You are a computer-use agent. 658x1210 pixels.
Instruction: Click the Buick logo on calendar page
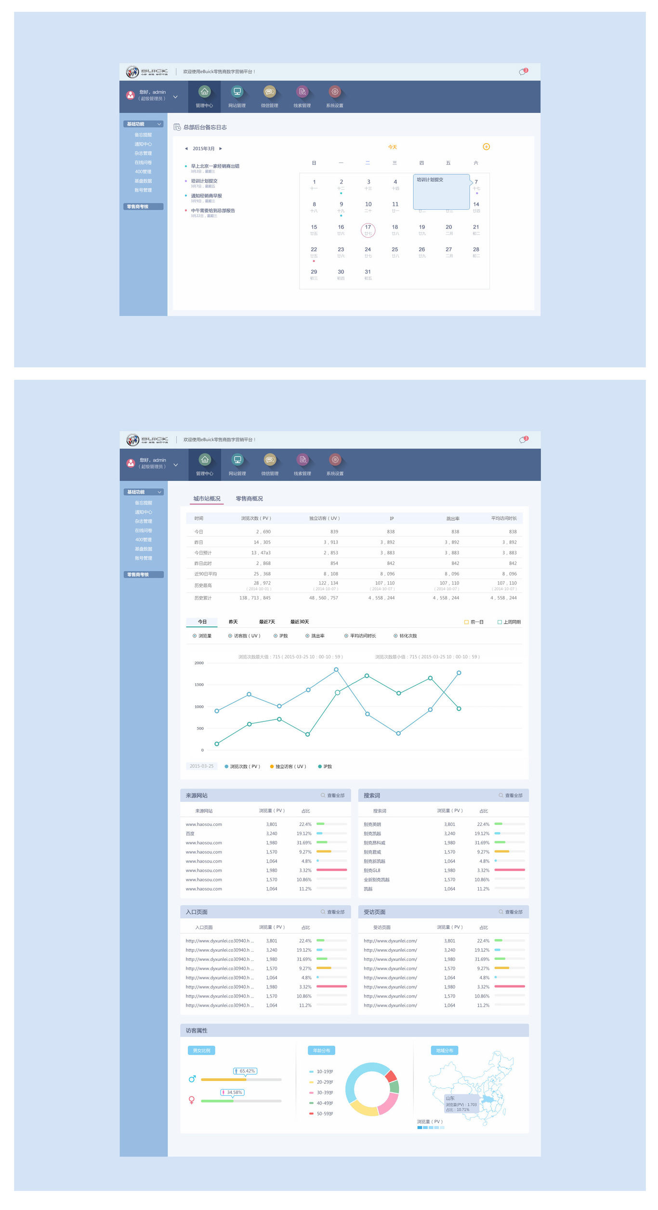(147, 72)
